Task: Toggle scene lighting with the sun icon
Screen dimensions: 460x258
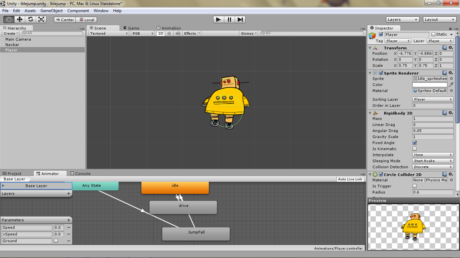Action: coord(168,33)
